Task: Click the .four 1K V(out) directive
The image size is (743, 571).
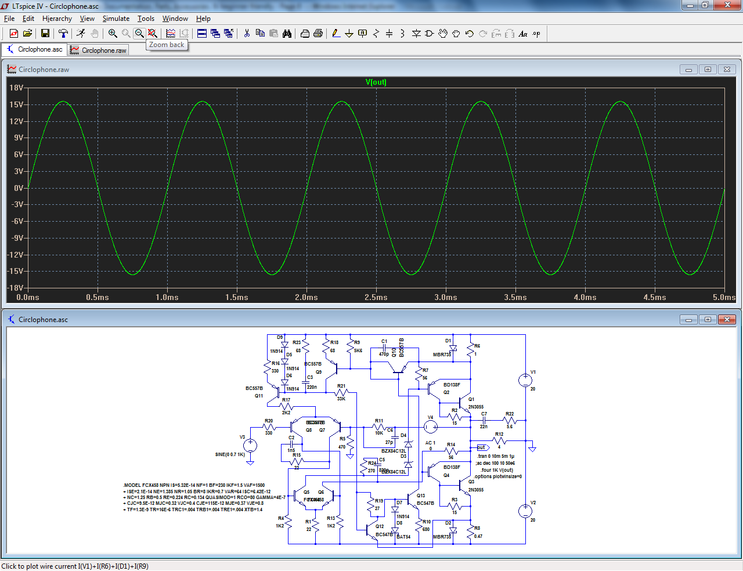Action: [x=497, y=470]
